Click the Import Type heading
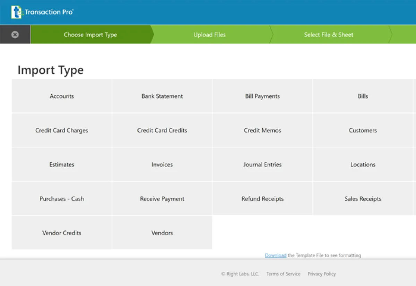This screenshot has height=286, width=416. (51, 70)
